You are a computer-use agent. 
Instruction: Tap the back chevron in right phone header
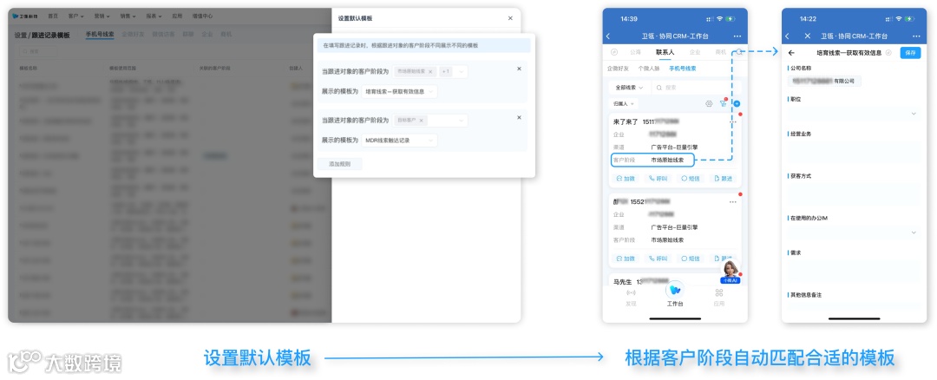coord(788,36)
